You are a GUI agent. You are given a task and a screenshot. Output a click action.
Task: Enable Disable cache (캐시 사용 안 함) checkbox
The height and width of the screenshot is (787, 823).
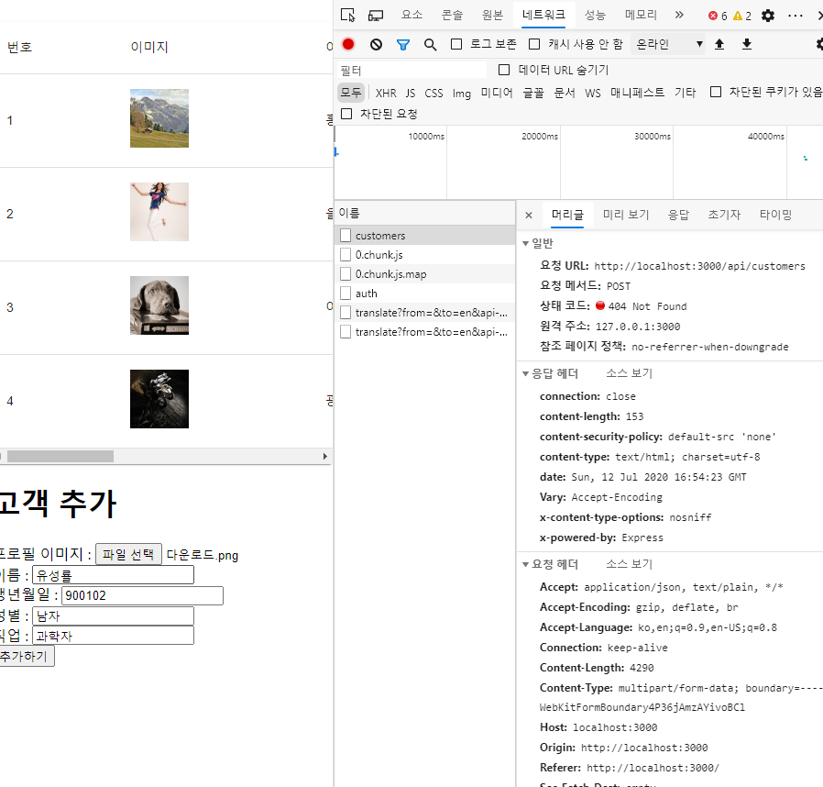(x=534, y=44)
